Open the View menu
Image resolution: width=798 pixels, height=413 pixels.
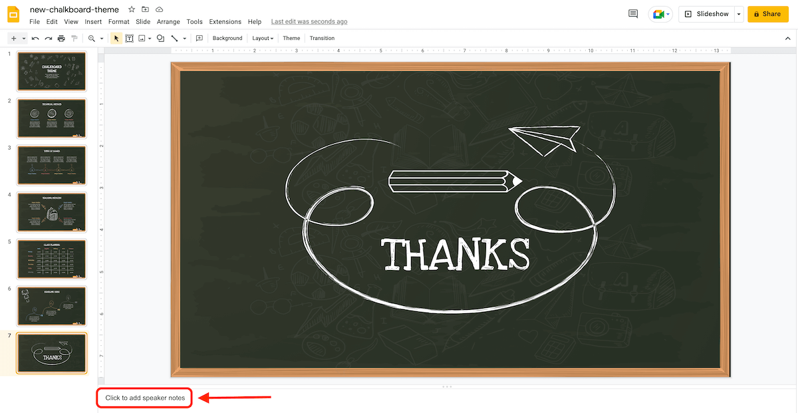tap(71, 22)
